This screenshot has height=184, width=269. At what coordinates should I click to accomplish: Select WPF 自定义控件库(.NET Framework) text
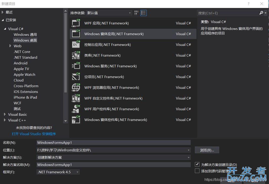tap(114, 98)
